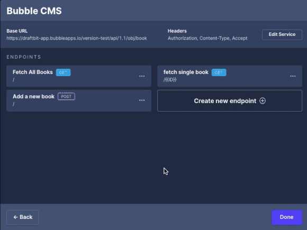Viewport: 307px width, 230px height.
Task: Click the Bubble CMS title
Action: 34,11
